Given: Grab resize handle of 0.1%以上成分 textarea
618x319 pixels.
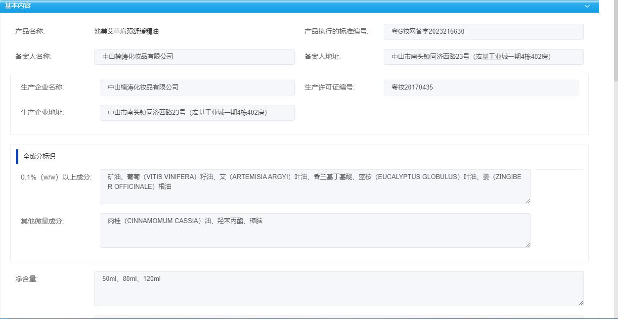Looking at the screenshot, I should coord(528,201).
